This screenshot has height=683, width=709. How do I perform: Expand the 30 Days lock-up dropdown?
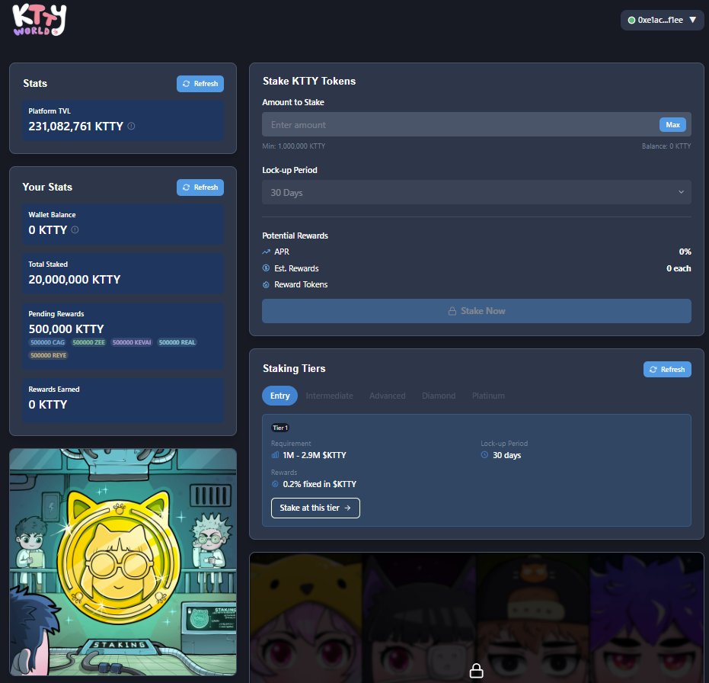476,192
